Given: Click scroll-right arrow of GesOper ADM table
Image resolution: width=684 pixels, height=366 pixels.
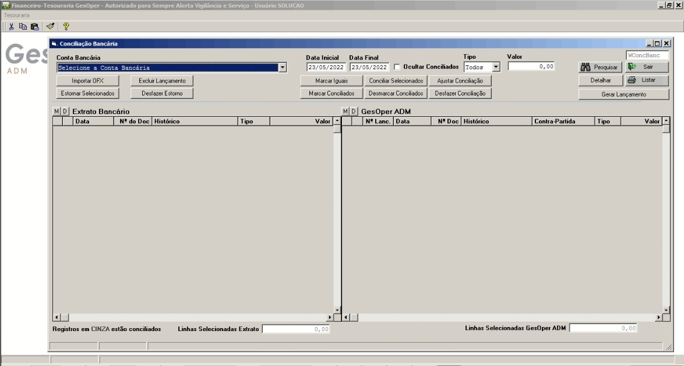Looking at the screenshot, I should [659, 317].
